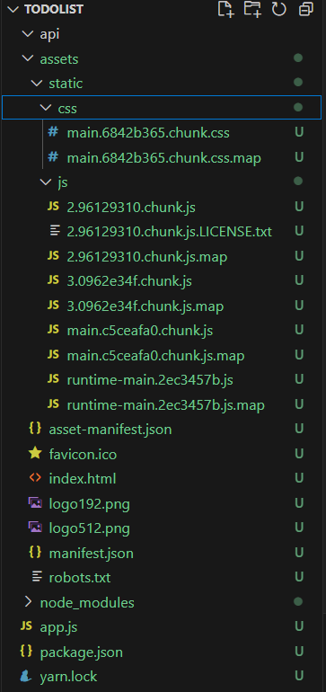Open yarn.lock file
This screenshot has height=692, width=326.
point(69,676)
